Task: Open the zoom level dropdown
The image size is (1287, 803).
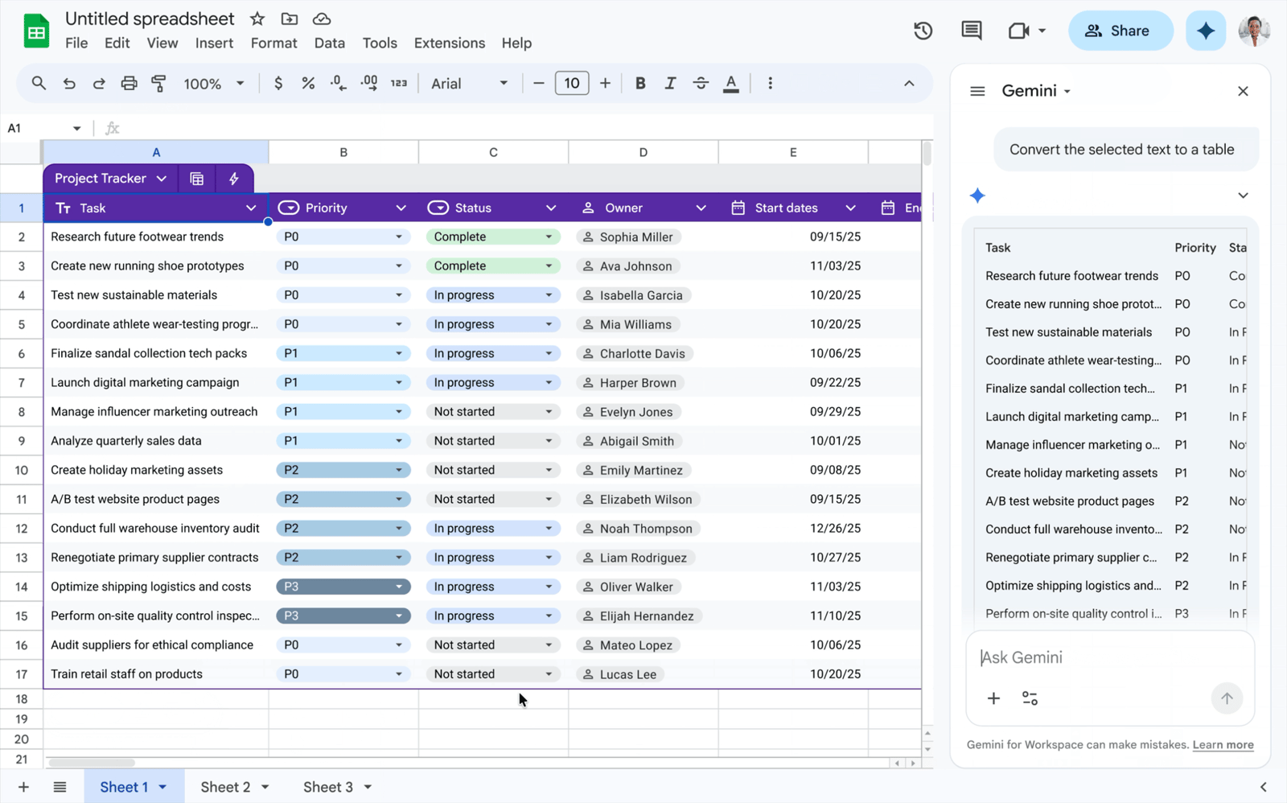Action: tap(214, 83)
